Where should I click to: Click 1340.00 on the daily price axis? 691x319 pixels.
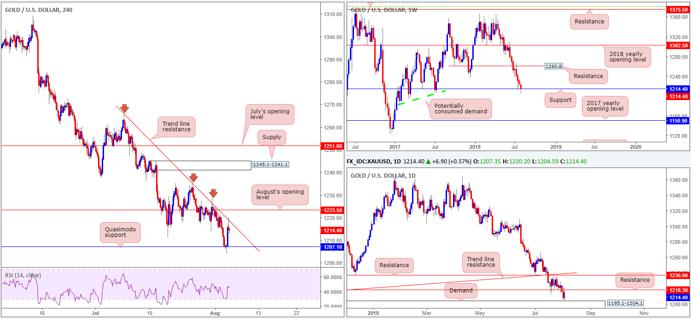[678, 196]
